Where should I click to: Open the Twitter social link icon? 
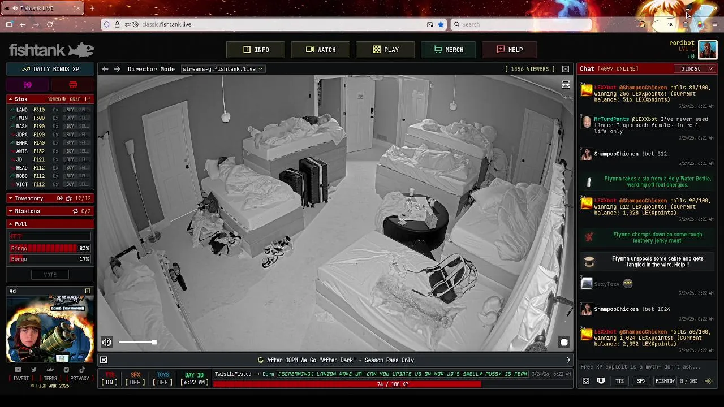34,370
